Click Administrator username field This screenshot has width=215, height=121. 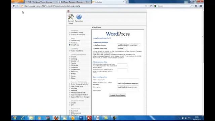pyautogui.click(x=122, y=66)
